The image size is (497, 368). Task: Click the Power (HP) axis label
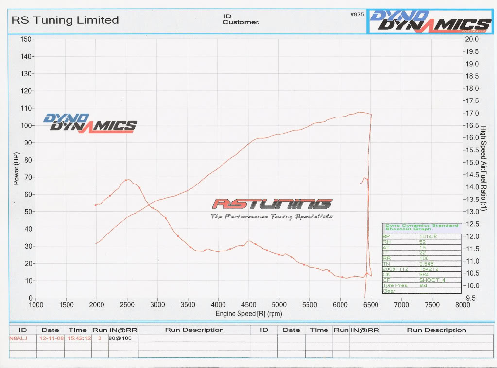click(17, 167)
